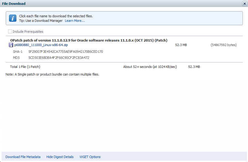Click the blue information icon
The image size is (248, 162).
pos(13,18)
